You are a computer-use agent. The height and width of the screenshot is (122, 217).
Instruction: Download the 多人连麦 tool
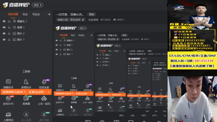point(26,115)
